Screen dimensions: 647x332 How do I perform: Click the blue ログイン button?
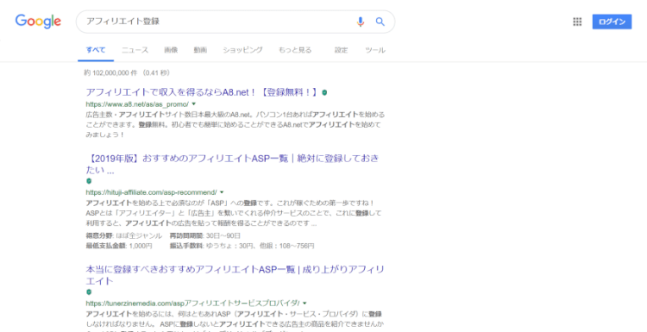[612, 22]
